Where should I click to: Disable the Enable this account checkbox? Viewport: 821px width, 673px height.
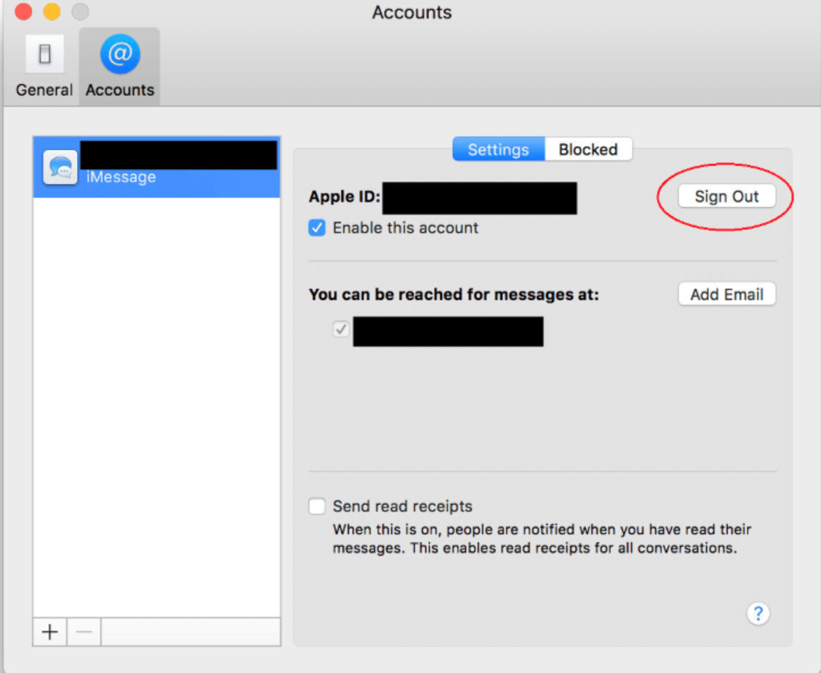pos(317,227)
